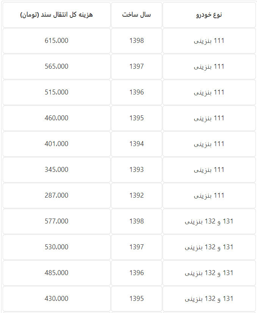
Task: Select the 577.000 cost cell
Action: [56, 221]
